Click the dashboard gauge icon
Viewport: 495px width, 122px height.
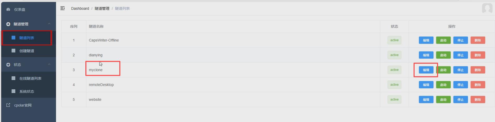tap(8, 9)
